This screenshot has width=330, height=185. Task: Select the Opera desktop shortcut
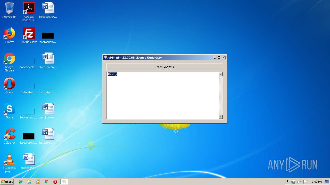tap(9, 86)
